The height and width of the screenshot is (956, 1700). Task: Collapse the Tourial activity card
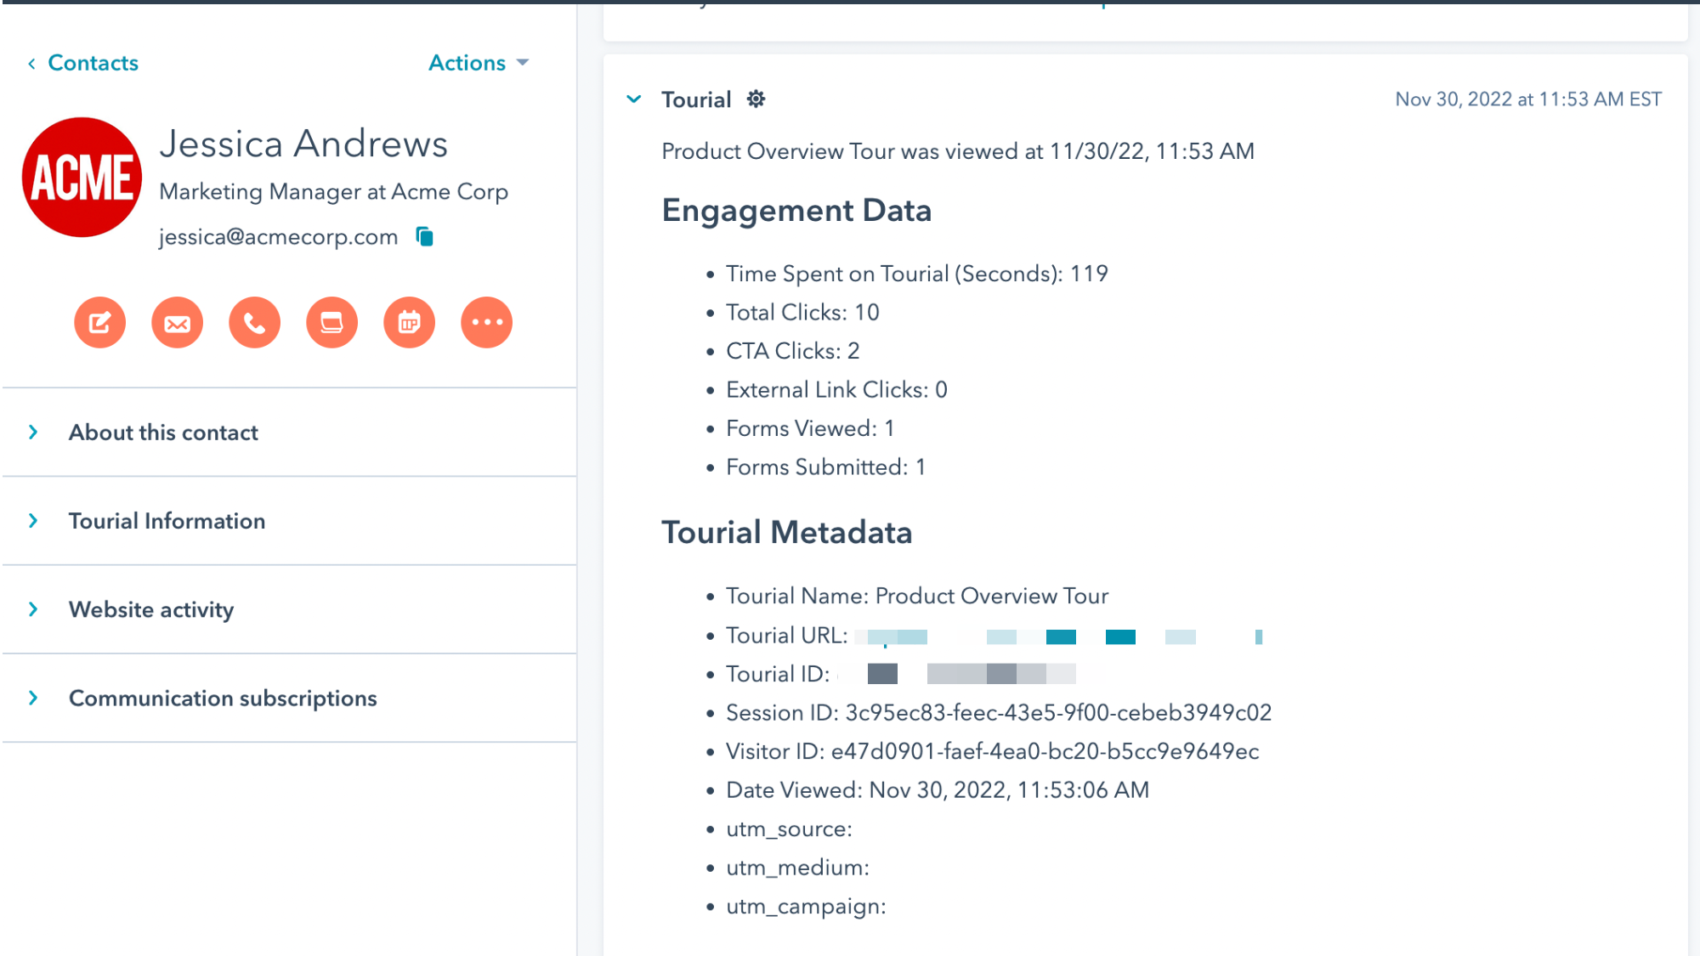coord(634,99)
